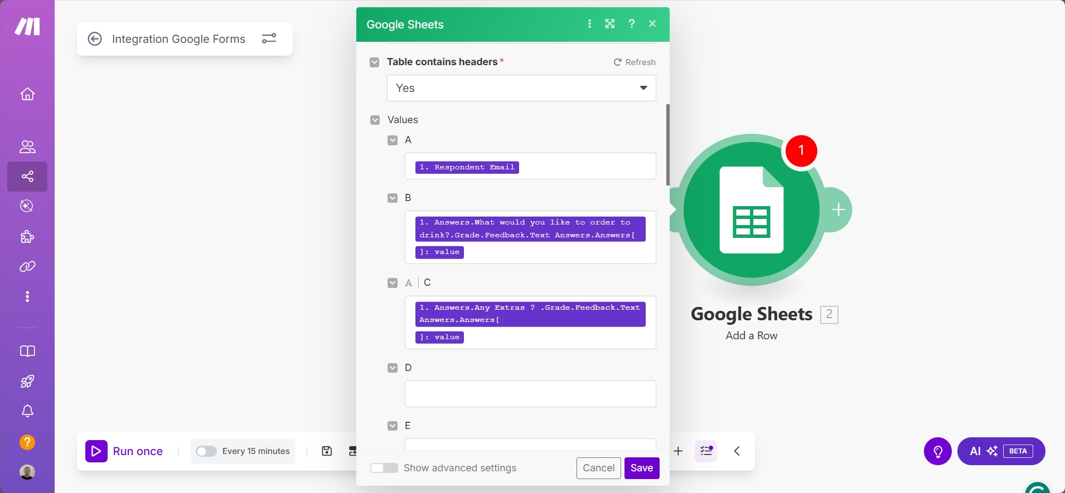Open More options dots in sidebar
The width and height of the screenshot is (1065, 493).
tap(27, 296)
